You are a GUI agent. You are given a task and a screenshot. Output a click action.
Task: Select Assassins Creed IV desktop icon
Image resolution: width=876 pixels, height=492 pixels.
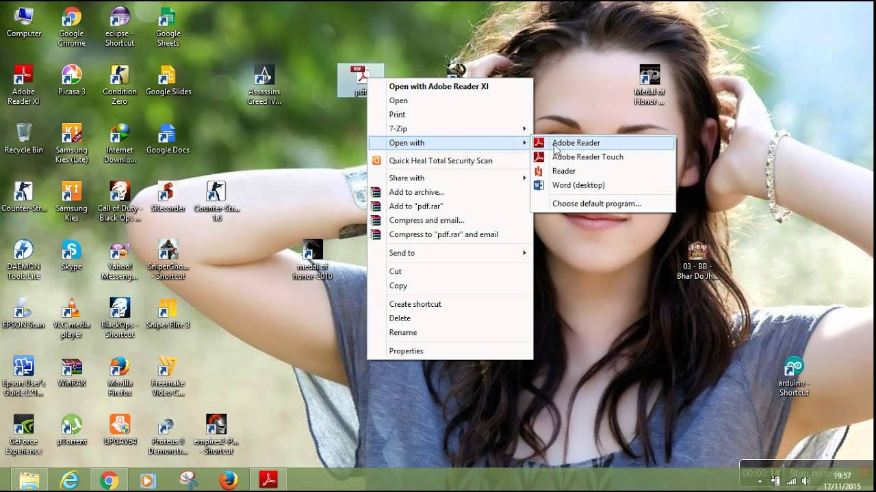tap(264, 85)
